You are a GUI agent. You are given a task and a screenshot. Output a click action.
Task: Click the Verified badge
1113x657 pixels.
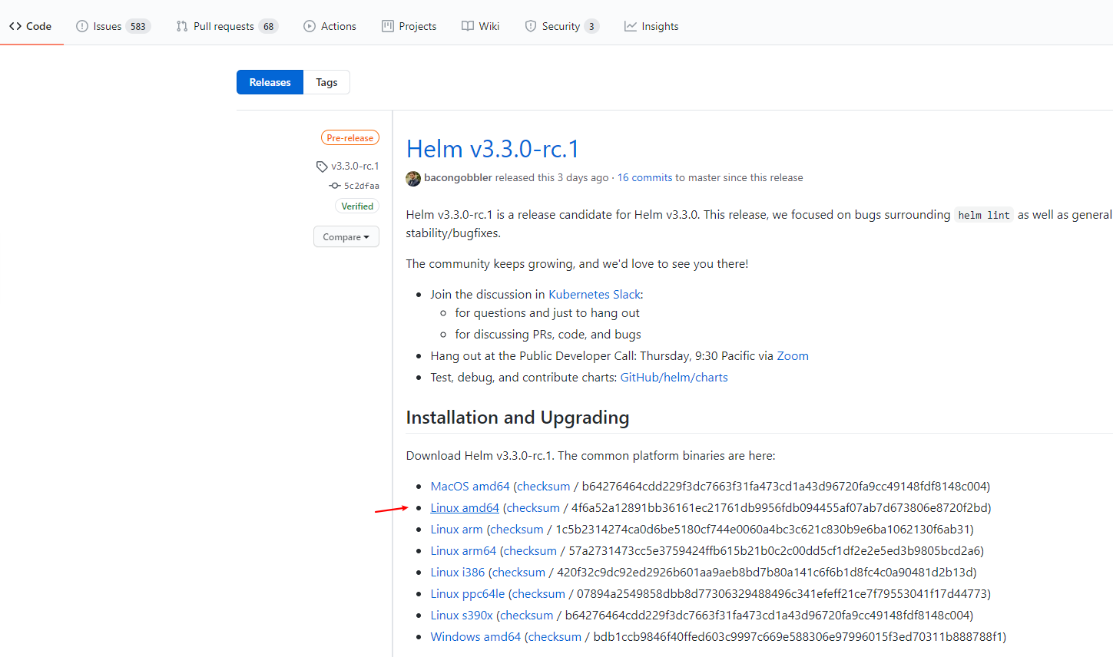tap(357, 206)
